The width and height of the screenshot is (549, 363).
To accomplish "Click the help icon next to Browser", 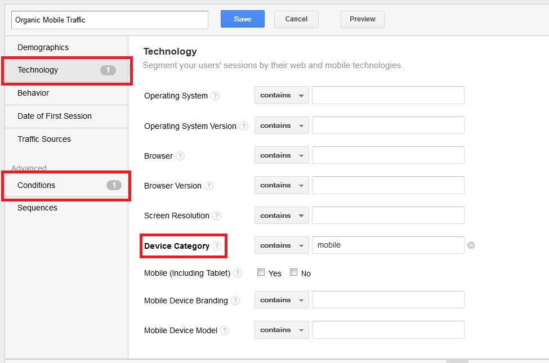I will click(x=180, y=156).
